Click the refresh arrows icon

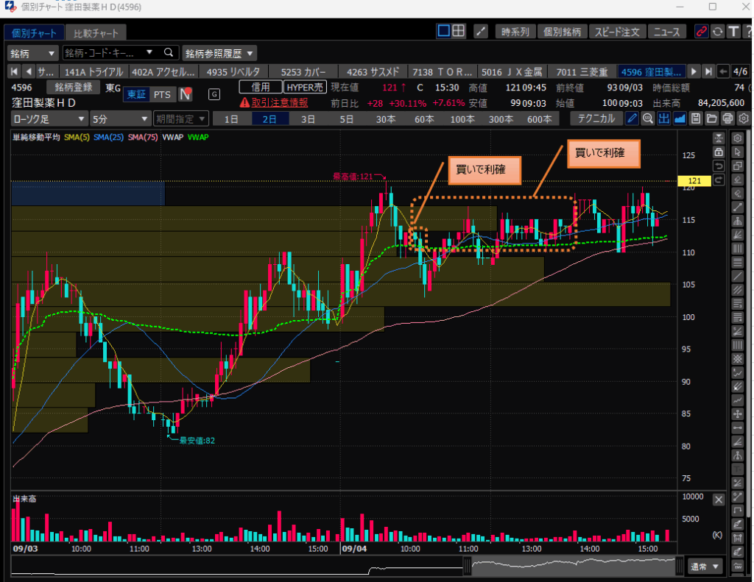pos(717,32)
